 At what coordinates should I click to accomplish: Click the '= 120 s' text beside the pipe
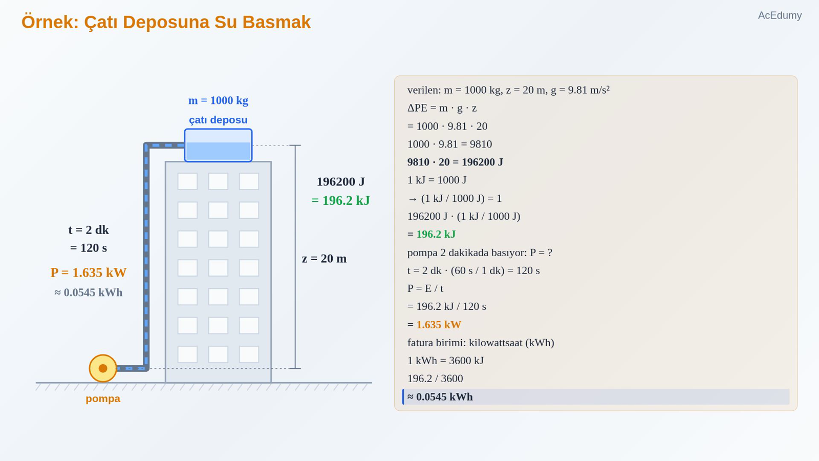[x=89, y=248]
